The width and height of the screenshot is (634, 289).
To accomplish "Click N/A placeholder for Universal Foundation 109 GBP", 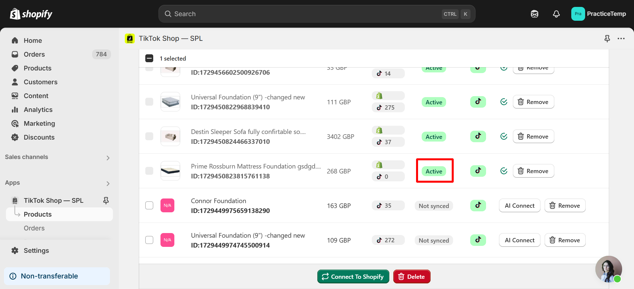I will pos(167,240).
